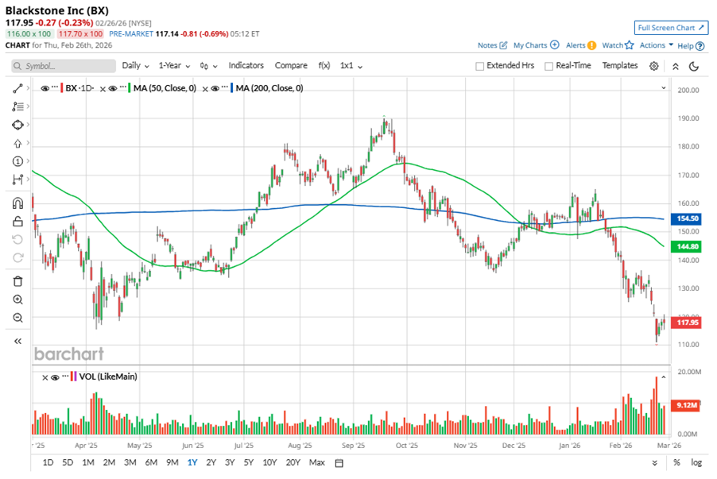Toggle visibility of VOL pane
This screenshot has height=479, width=717.
click(x=55, y=377)
